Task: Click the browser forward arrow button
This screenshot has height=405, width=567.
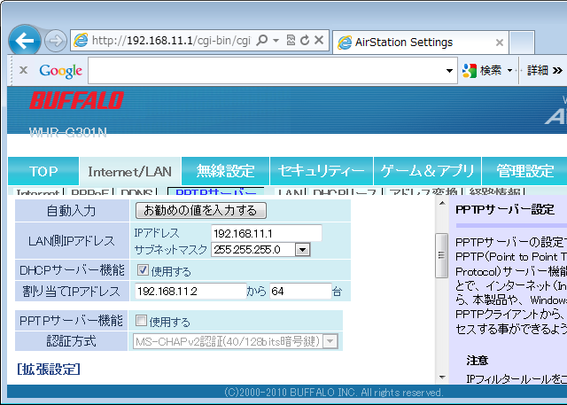Action: point(56,41)
